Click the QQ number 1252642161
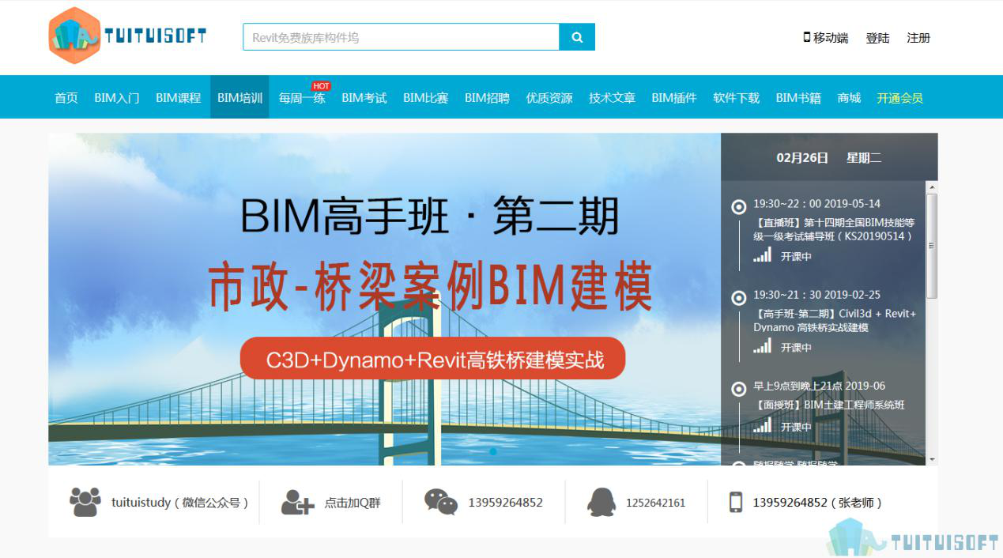Viewport: 1003px width, 558px height. click(655, 502)
